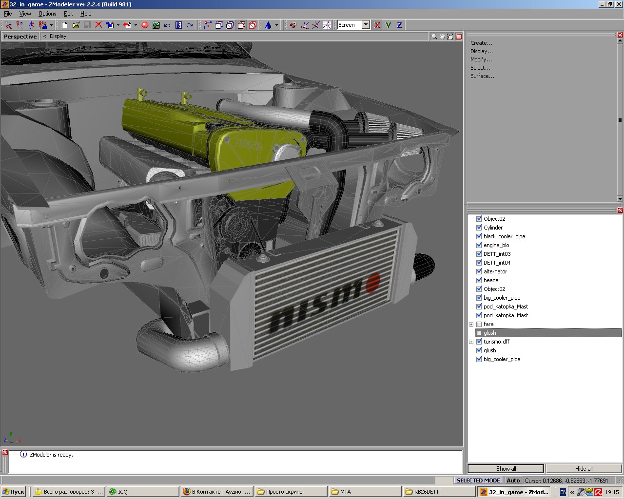Expand the turismo.dff tree node
Screen dimensions: 624x499
point(471,342)
